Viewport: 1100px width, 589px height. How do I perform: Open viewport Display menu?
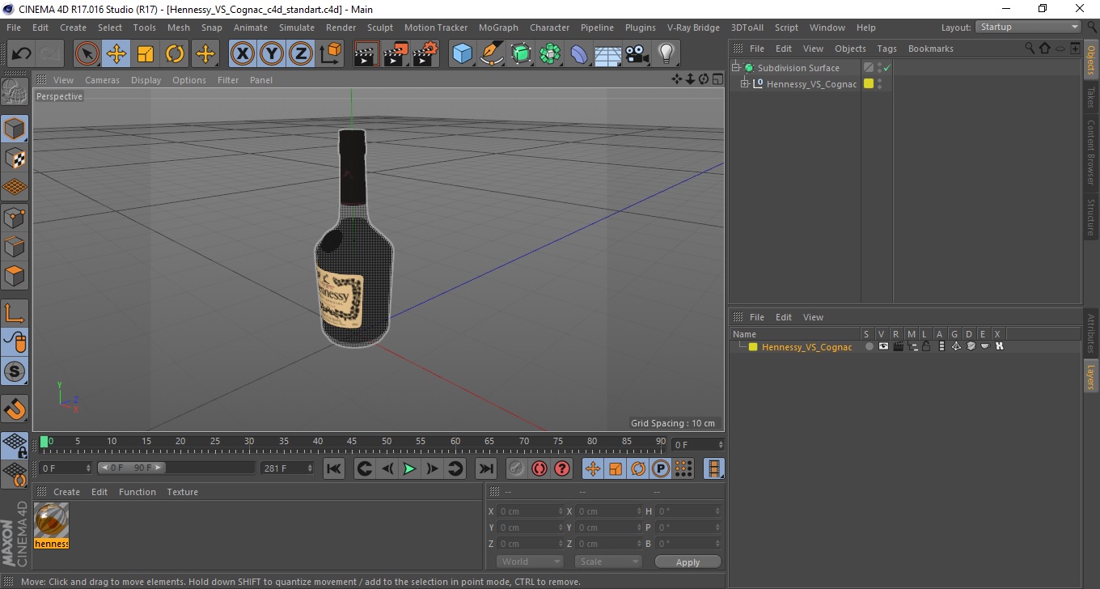tap(146, 80)
